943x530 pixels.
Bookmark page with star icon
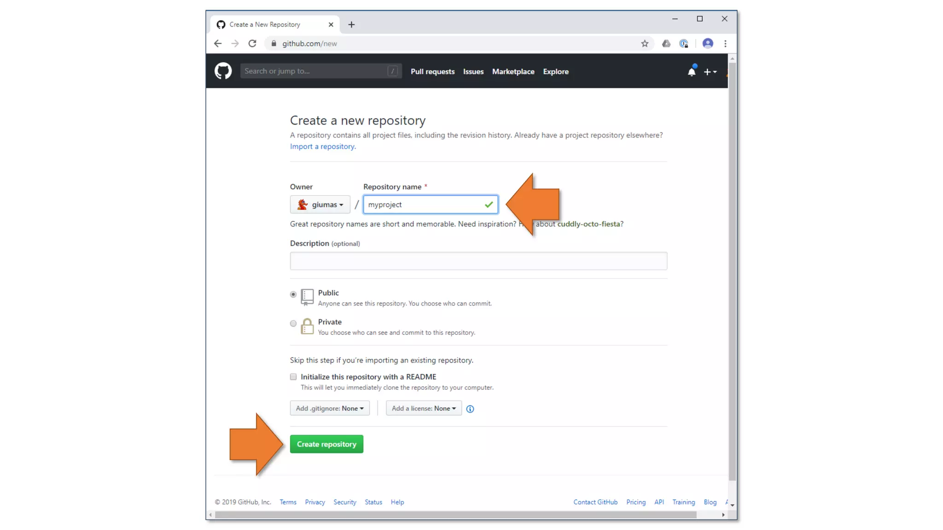click(x=645, y=44)
